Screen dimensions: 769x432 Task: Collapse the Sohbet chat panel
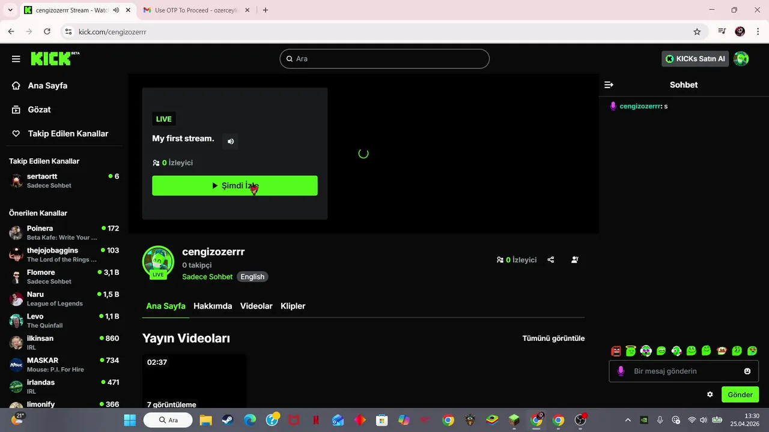609,85
